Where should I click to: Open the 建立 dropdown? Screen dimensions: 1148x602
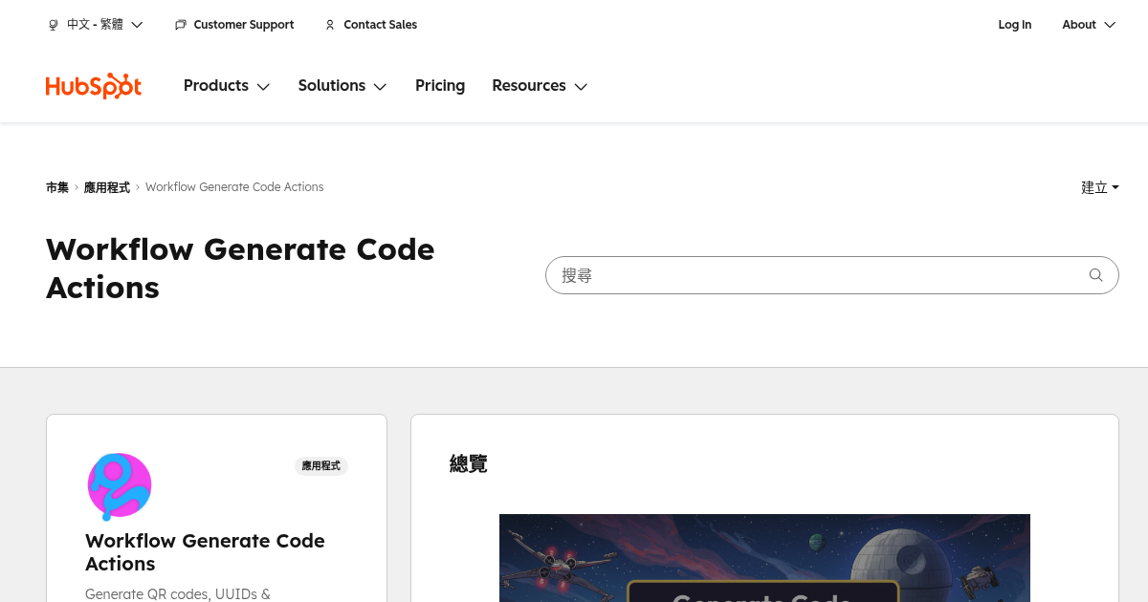click(1100, 187)
